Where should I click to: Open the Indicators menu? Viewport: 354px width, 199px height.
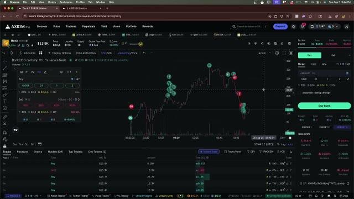(x=27, y=53)
